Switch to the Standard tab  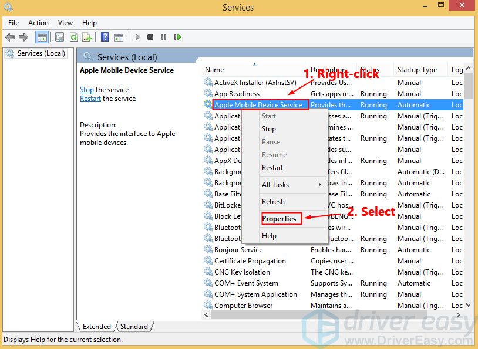[134, 327]
